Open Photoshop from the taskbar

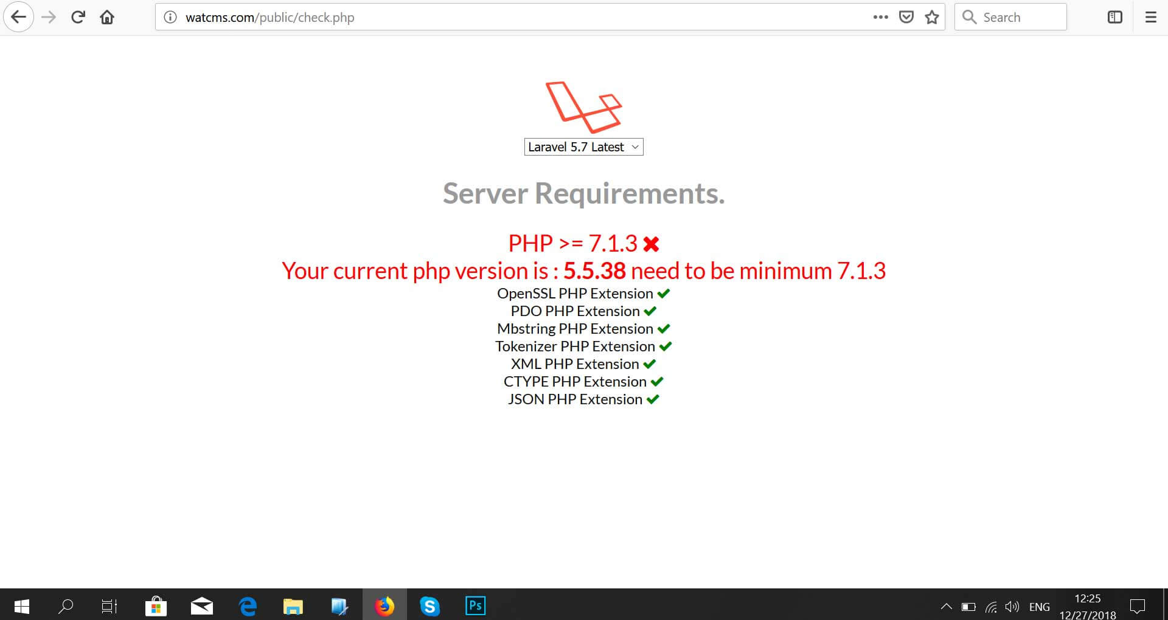(476, 605)
